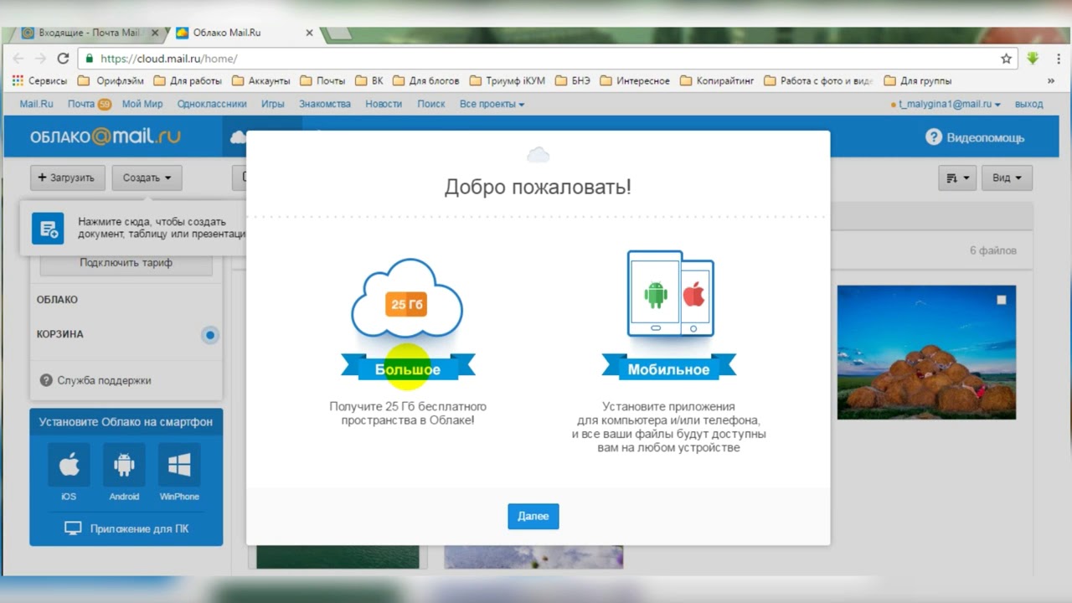Open Игры in the top navigation

[x=273, y=104]
